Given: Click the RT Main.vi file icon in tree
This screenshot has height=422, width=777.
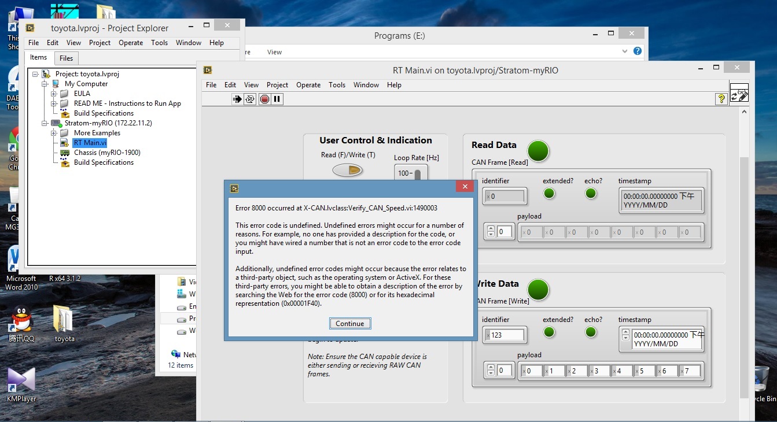Looking at the screenshot, I should pos(65,143).
